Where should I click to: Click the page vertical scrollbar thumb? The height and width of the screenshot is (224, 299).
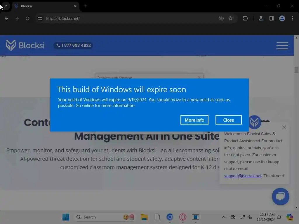(296, 70)
